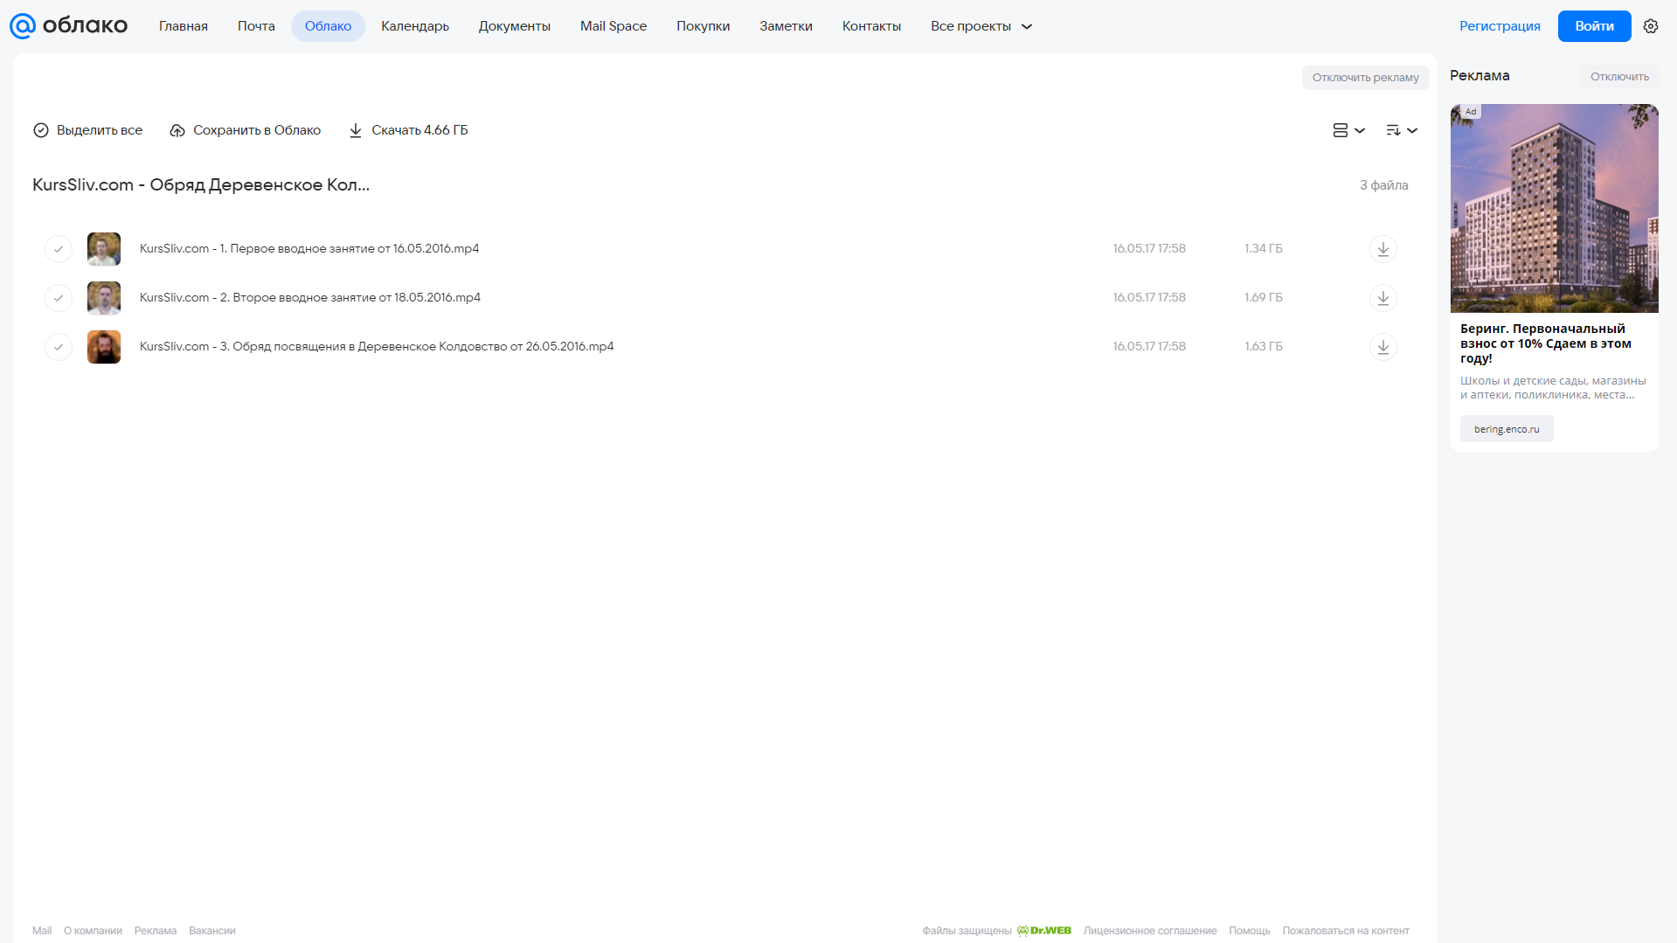Click the download icon for first video file

tap(1382, 249)
